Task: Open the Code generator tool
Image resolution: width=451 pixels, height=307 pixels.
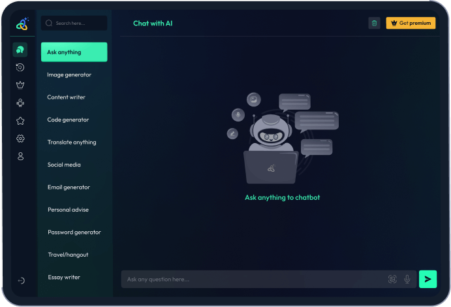Action: 68,120
